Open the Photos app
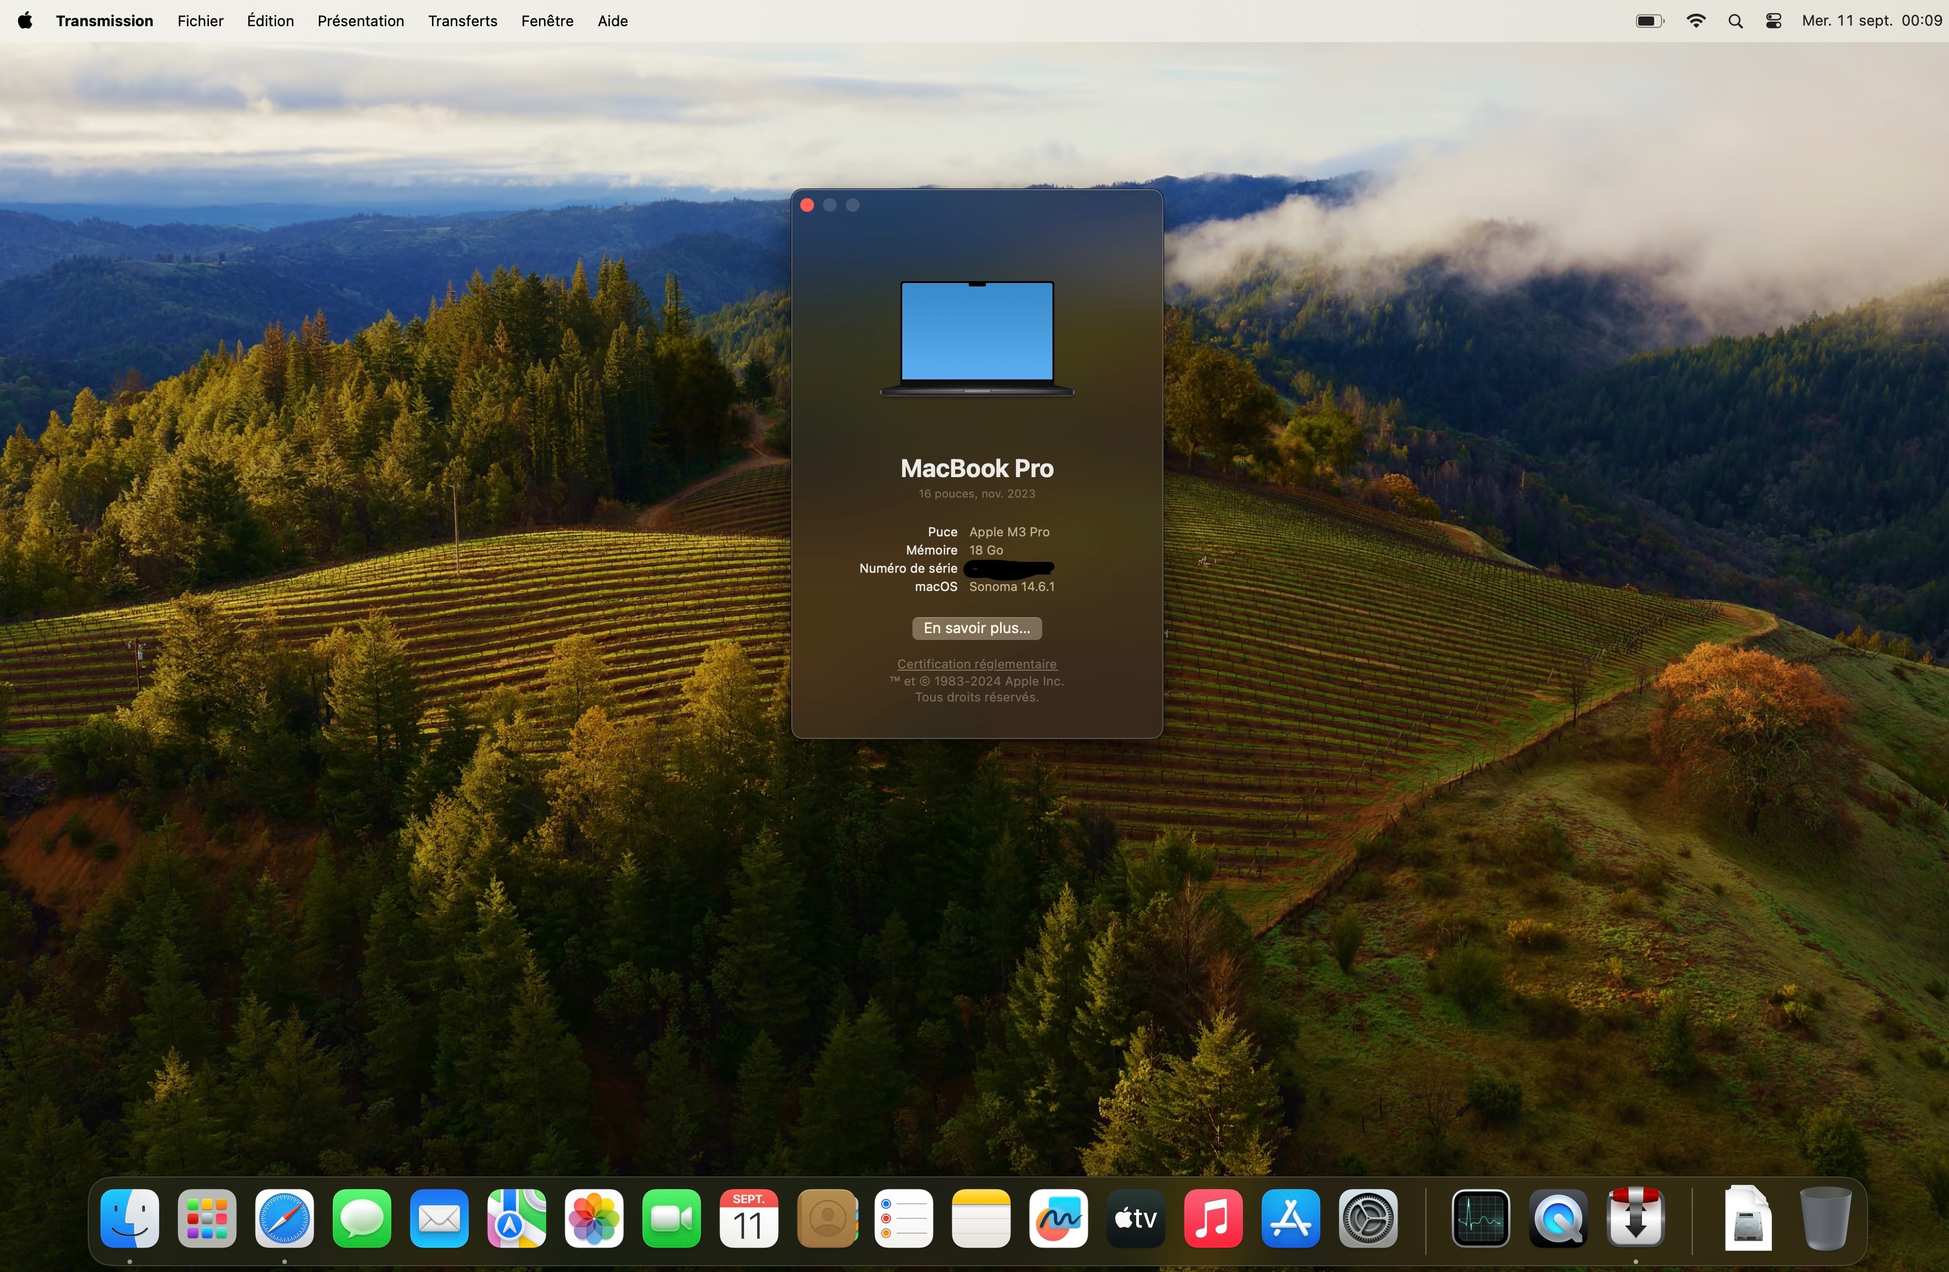This screenshot has width=1949, height=1272. [593, 1218]
